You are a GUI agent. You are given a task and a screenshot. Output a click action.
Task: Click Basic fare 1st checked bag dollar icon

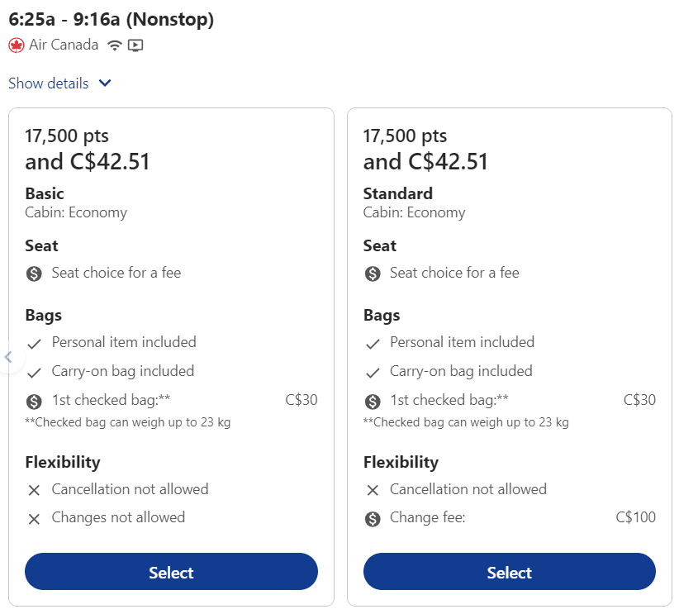(34, 401)
